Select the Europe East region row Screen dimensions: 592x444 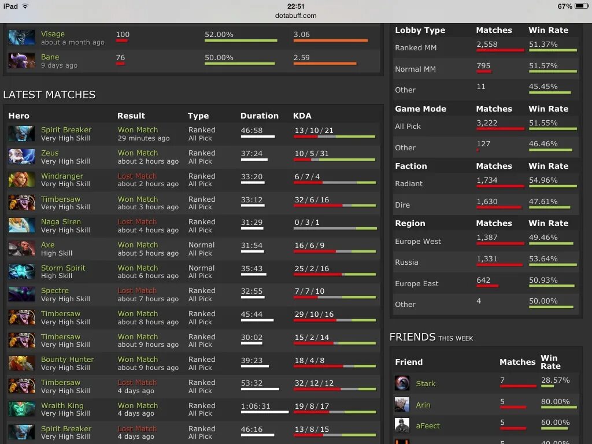(486, 283)
